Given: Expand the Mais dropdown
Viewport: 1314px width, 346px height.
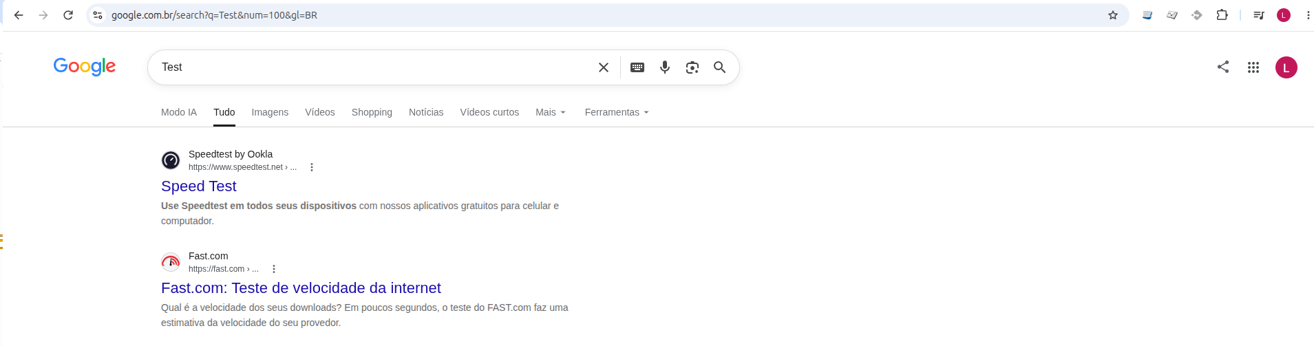Looking at the screenshot, I should 551,112.
